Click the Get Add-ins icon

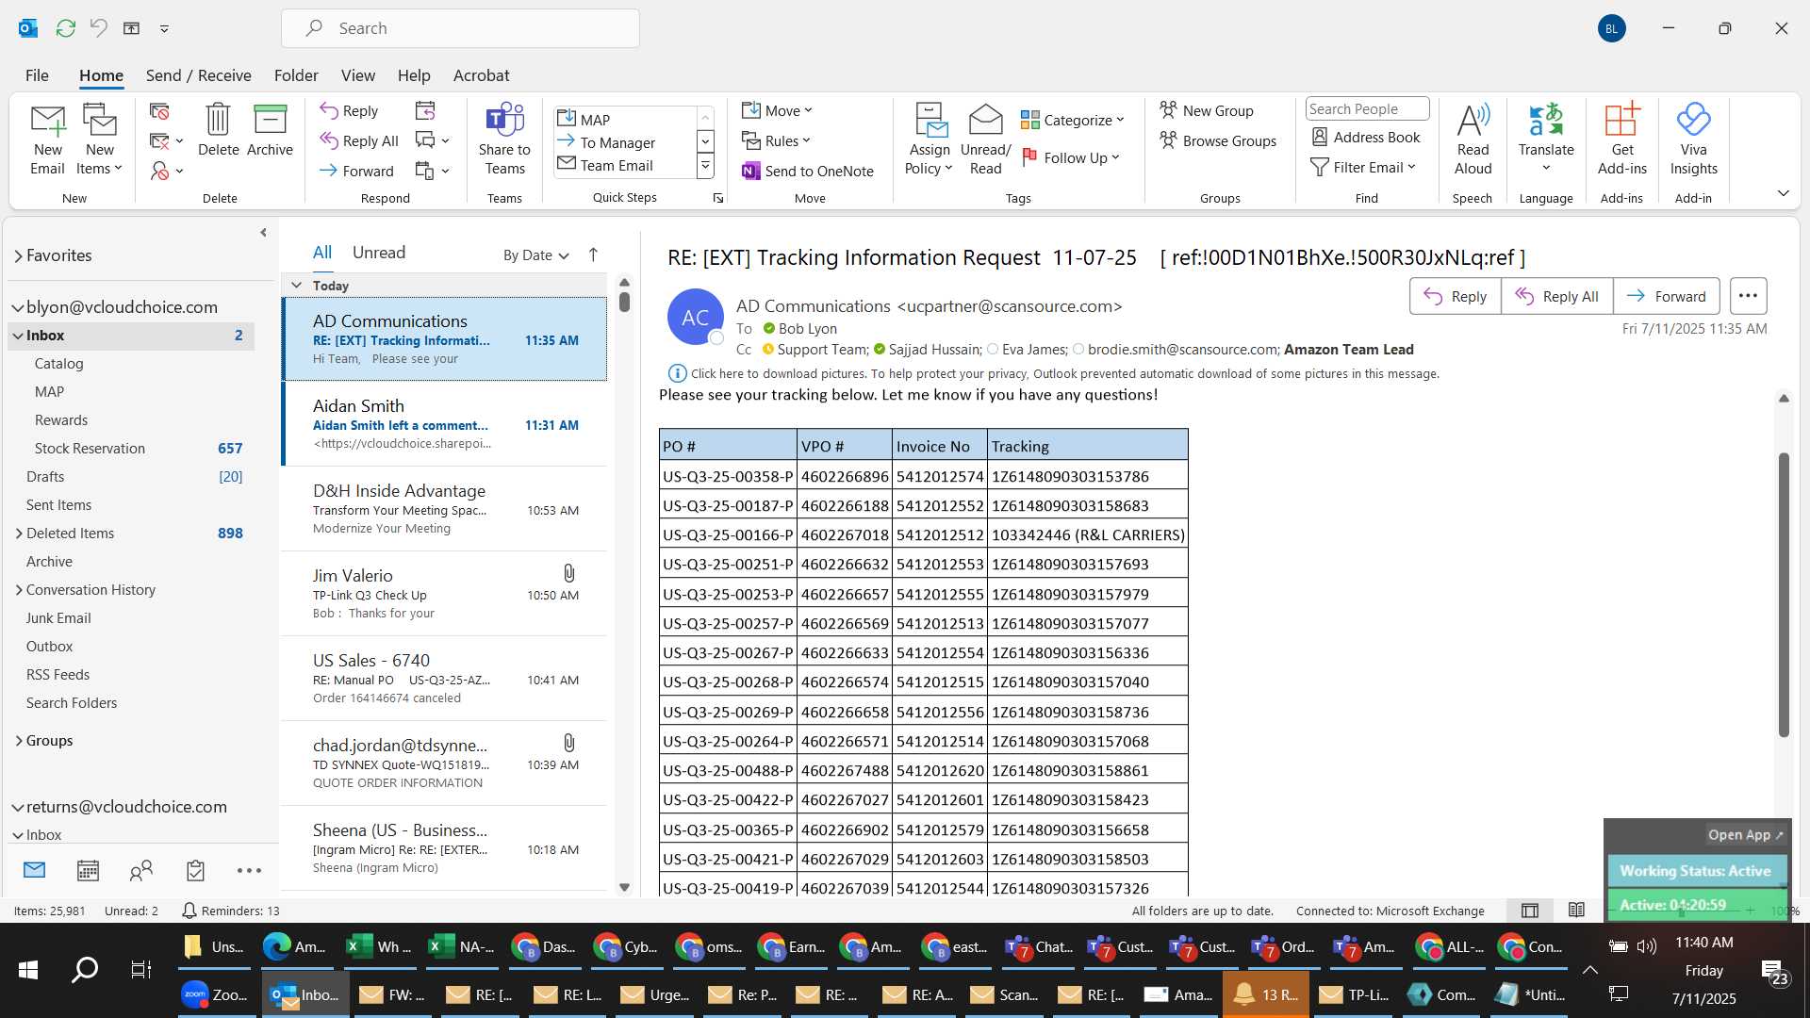(1621, 120)
